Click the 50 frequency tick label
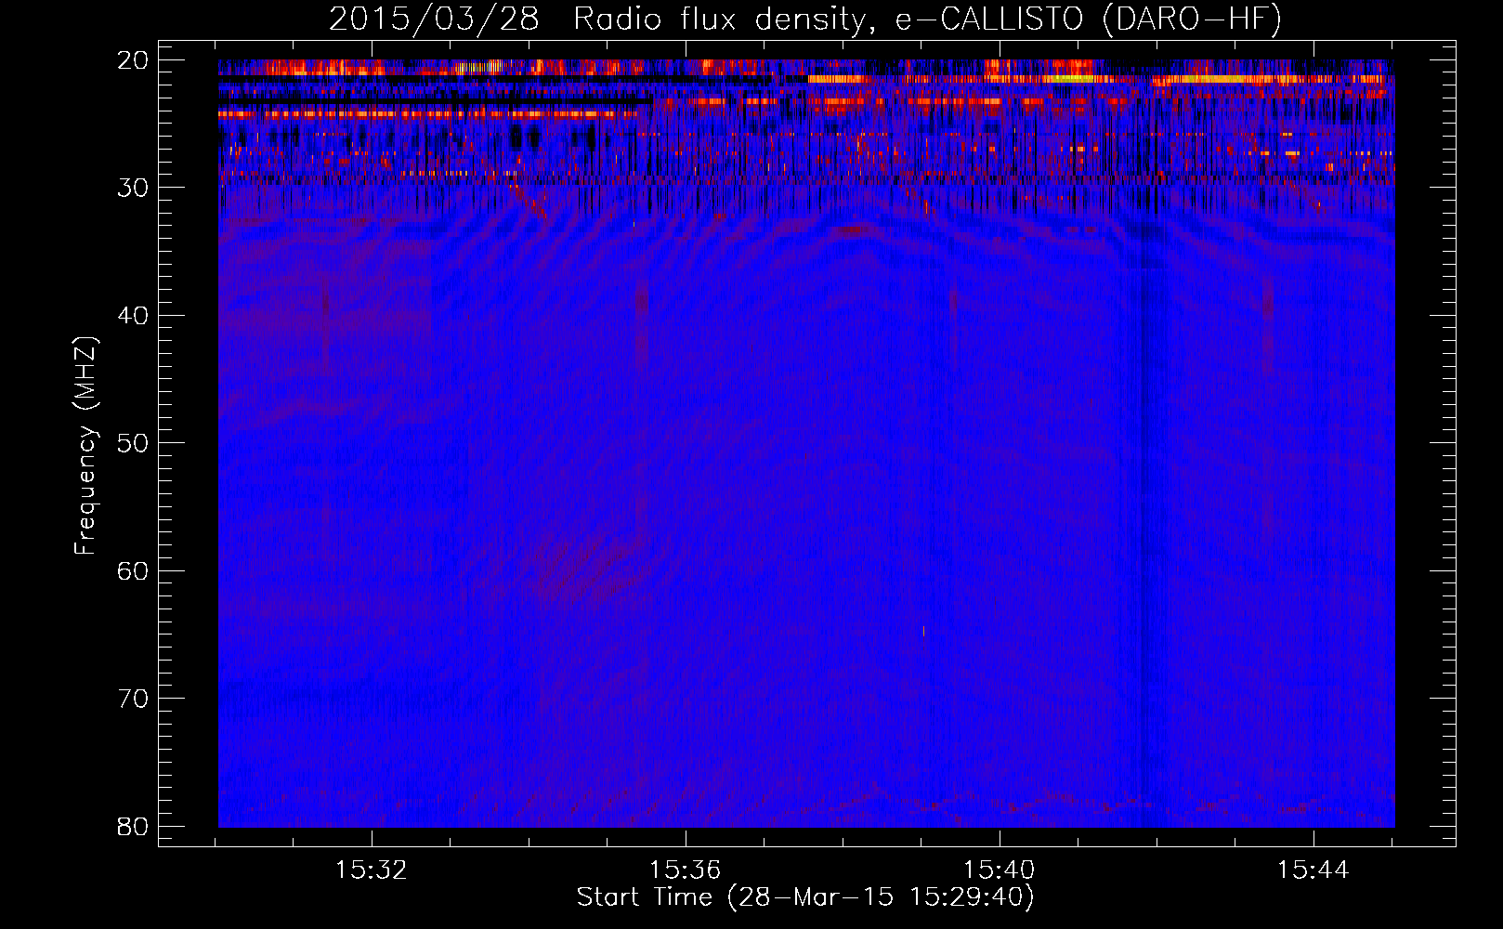Image resolution: width=1503 pixels, height=929 pixels. pos(134,443)
